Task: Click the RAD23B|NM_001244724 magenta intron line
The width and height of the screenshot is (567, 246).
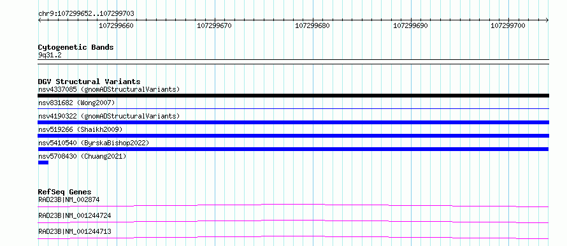Action: pyautogui.click(x=293, y=221)
